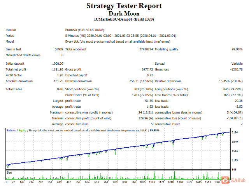Click the Balance legend label in chart
This screenshot has height=186, width=249.
[11, 131]
